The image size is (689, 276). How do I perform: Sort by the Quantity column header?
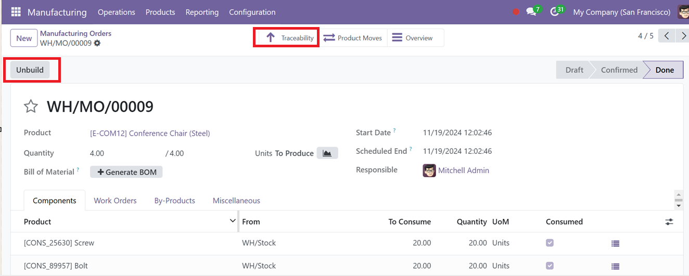[x=472, y=221]
